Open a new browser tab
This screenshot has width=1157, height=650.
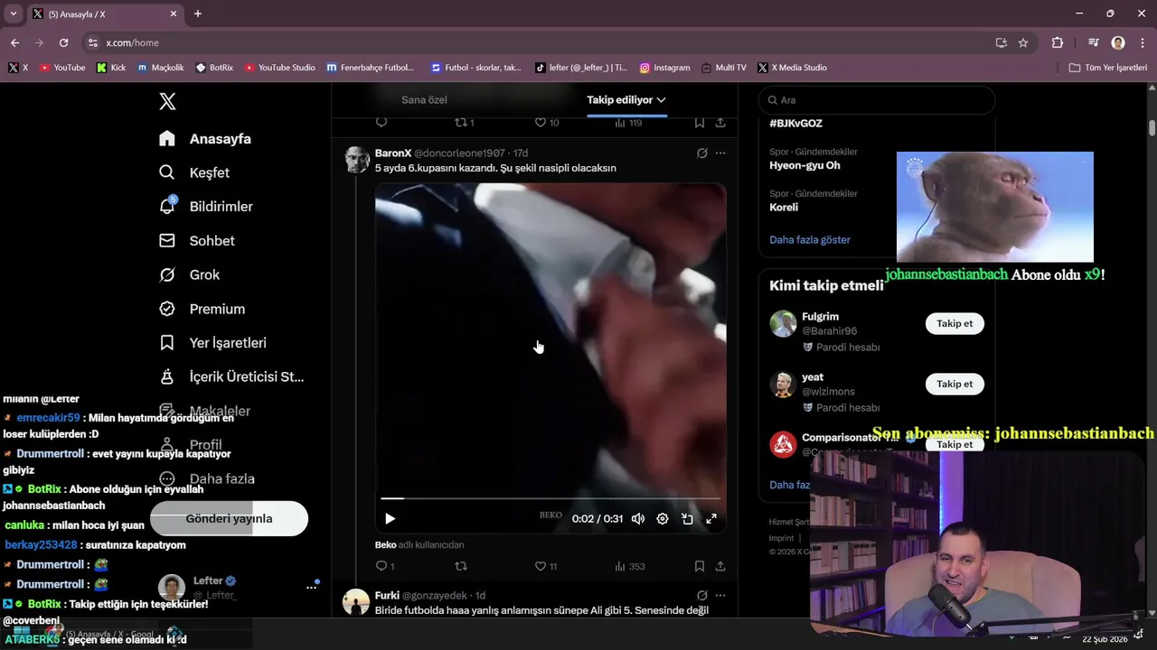198,14
